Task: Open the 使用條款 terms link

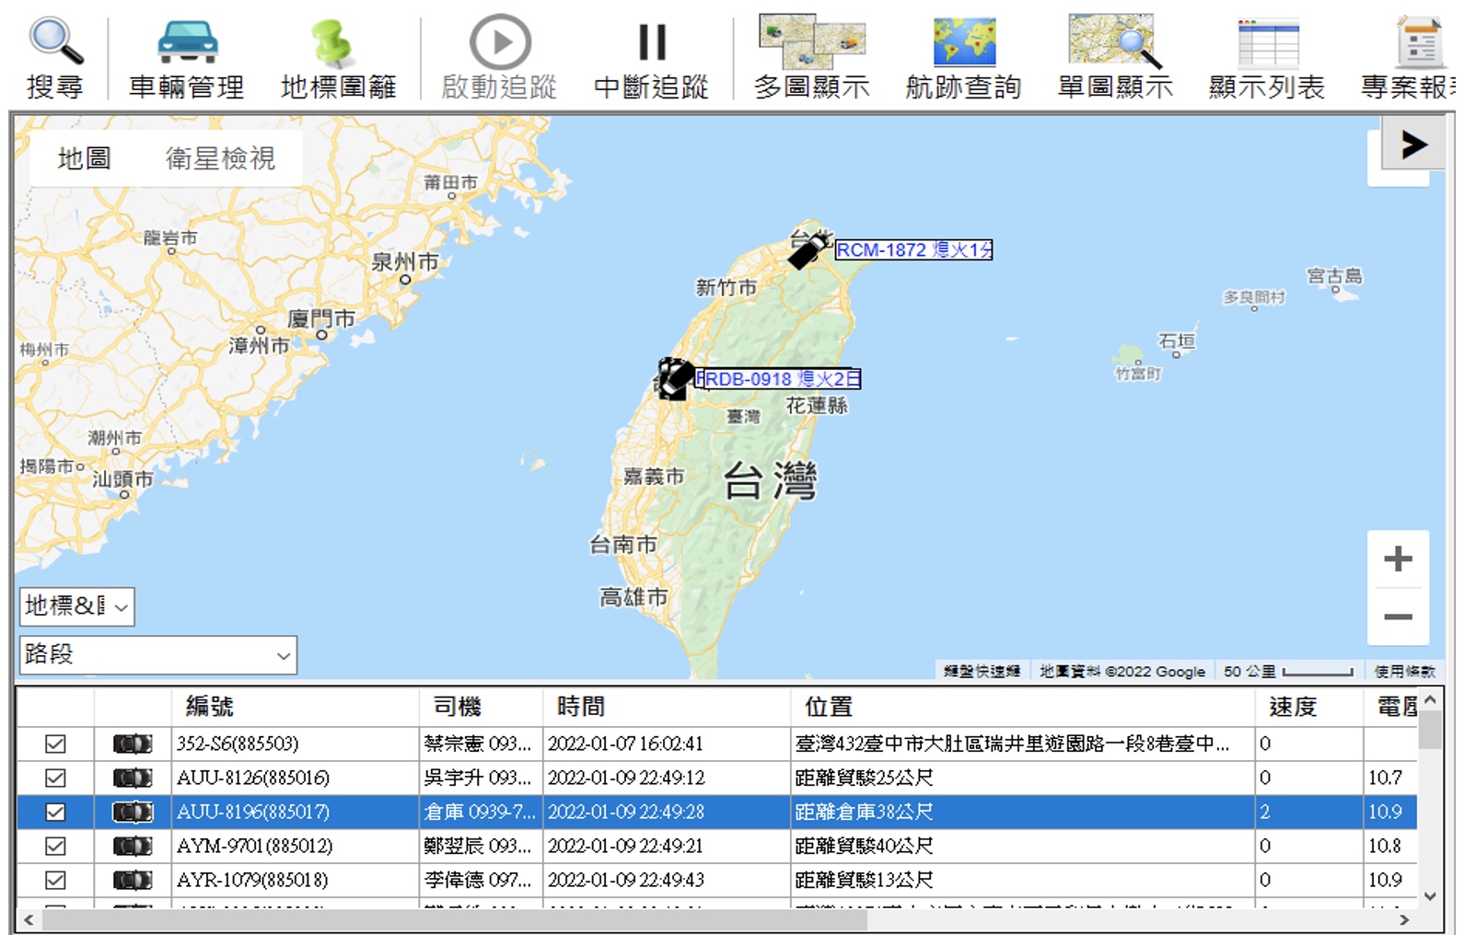Action: [1404, 671]
